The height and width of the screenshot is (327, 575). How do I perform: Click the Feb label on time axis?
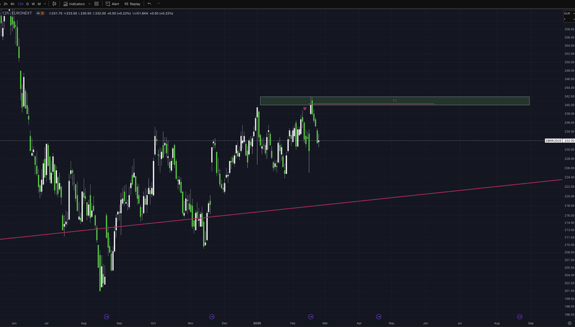(292, 324)
